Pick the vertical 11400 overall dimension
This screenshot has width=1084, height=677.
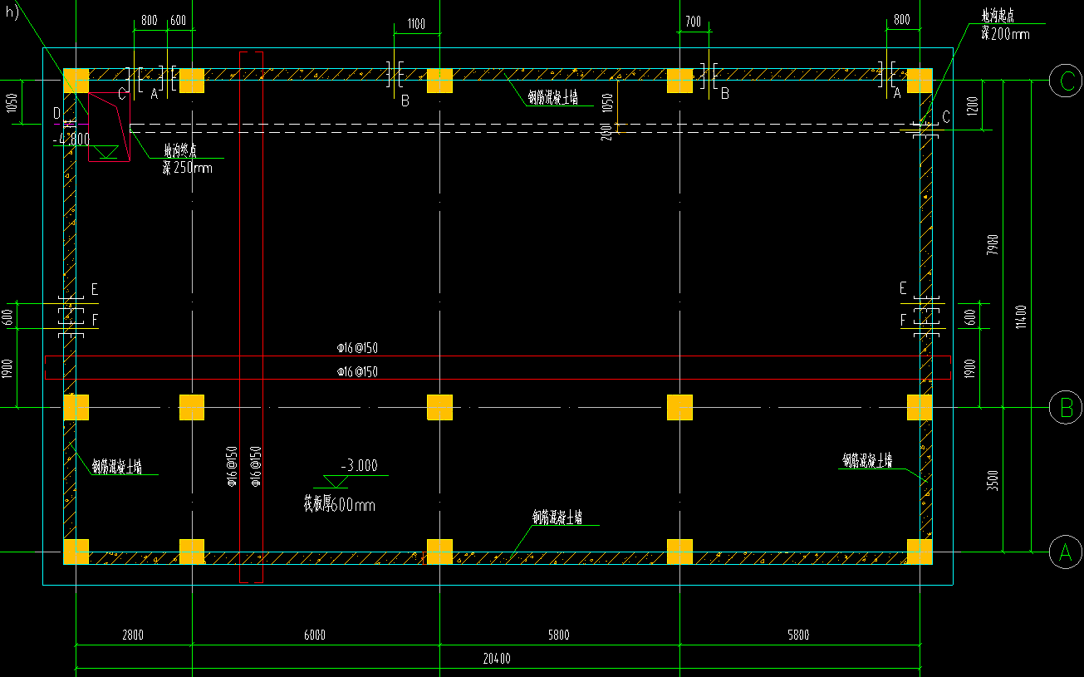click(1021, 317)
